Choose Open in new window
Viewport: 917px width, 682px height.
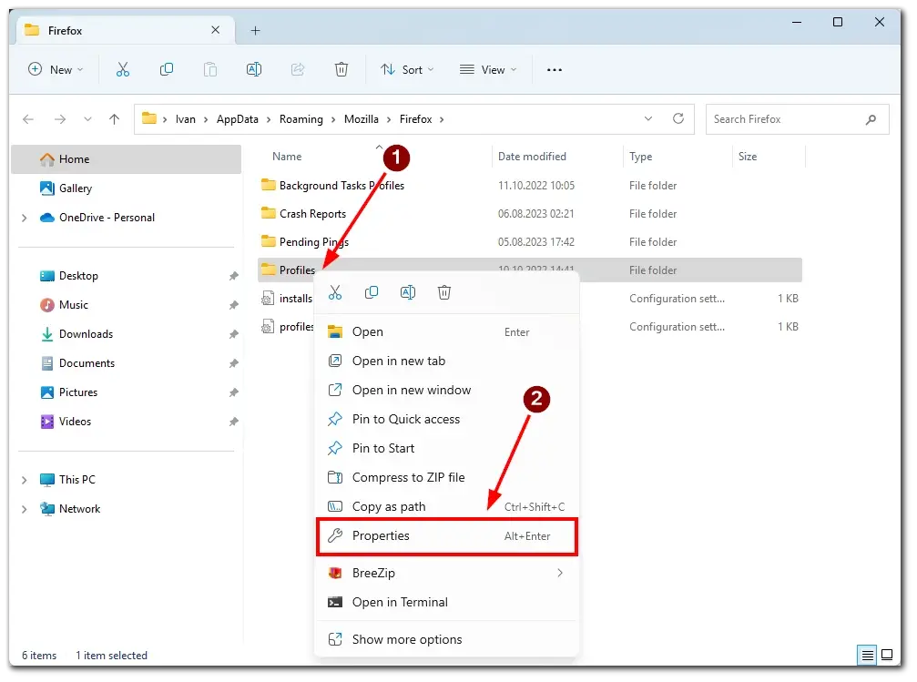pos(447,390)
